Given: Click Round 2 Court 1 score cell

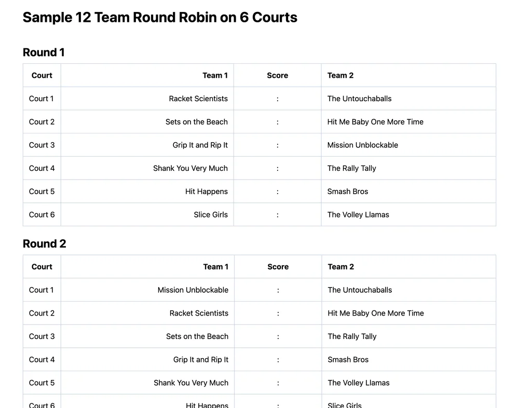Looking at the screenshot, I should pos(278,290).
